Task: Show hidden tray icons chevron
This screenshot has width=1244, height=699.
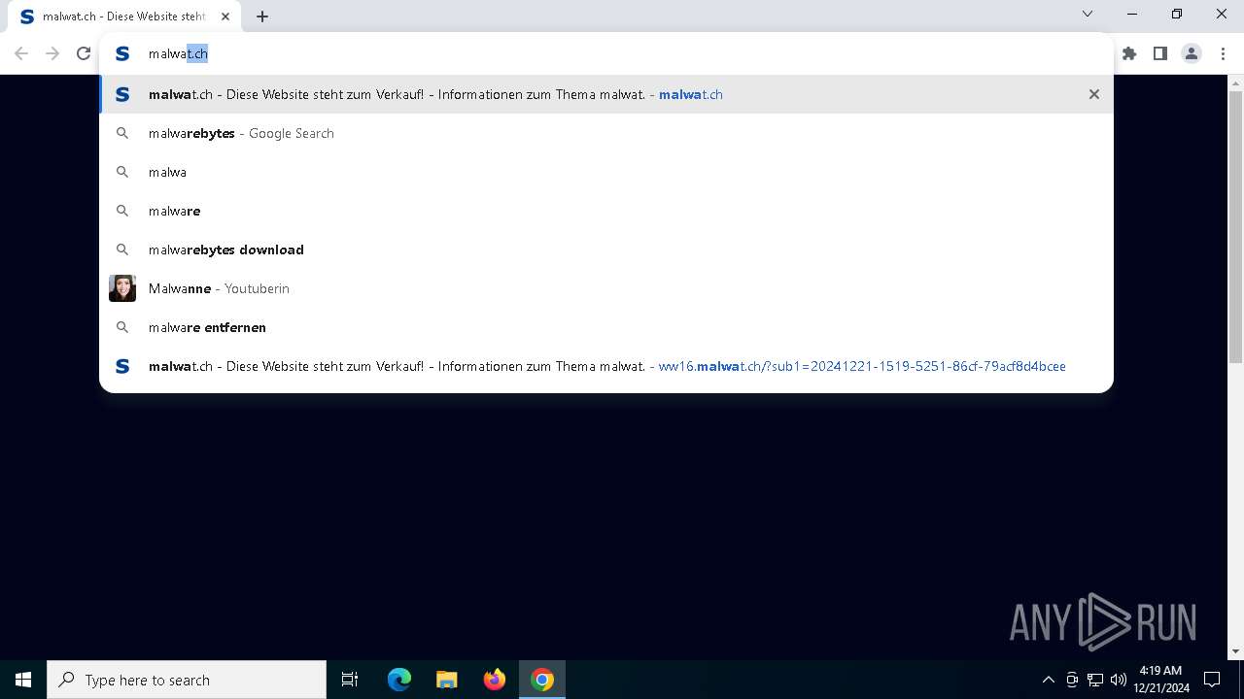Action: point(1048,680)
